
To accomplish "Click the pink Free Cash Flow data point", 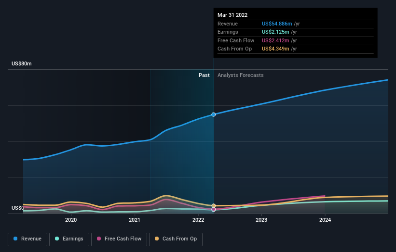I will tap(213, 209).
